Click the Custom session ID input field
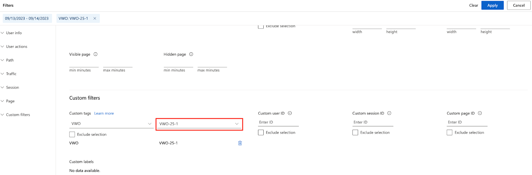This screenshot has width=532, height=175. pyautogui.click(x=373, y=122)
